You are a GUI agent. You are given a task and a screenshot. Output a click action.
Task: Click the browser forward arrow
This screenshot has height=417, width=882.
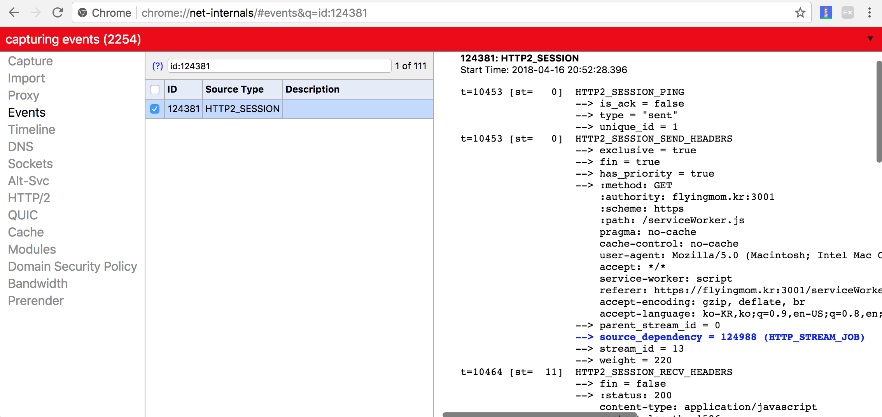click(x=36, y=13)
